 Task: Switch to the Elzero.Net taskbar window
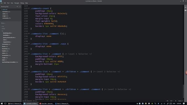coord(46,104)
